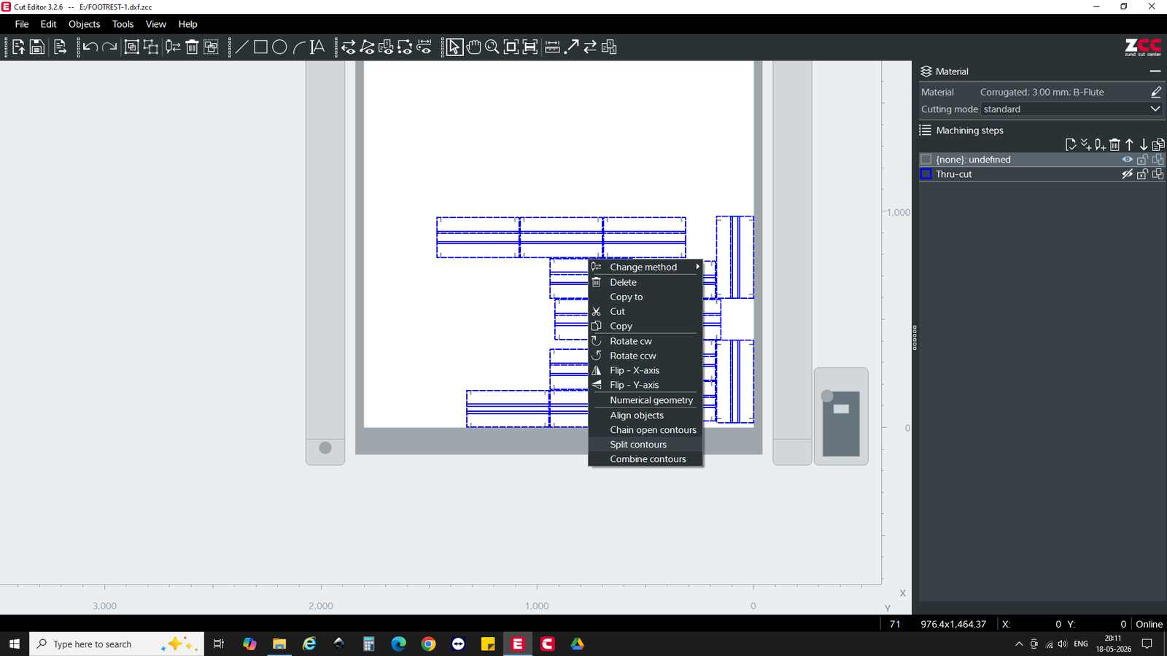Click the Windows Start button
Viewport: 1167px width, 656px height.
click(14, 644)
